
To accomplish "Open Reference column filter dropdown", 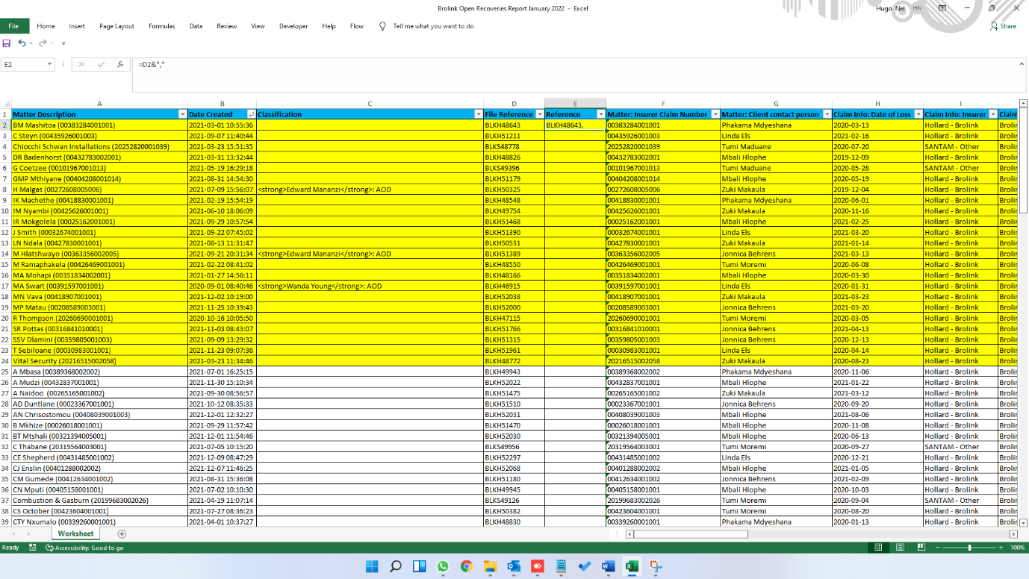I will [x=601, y=114].
